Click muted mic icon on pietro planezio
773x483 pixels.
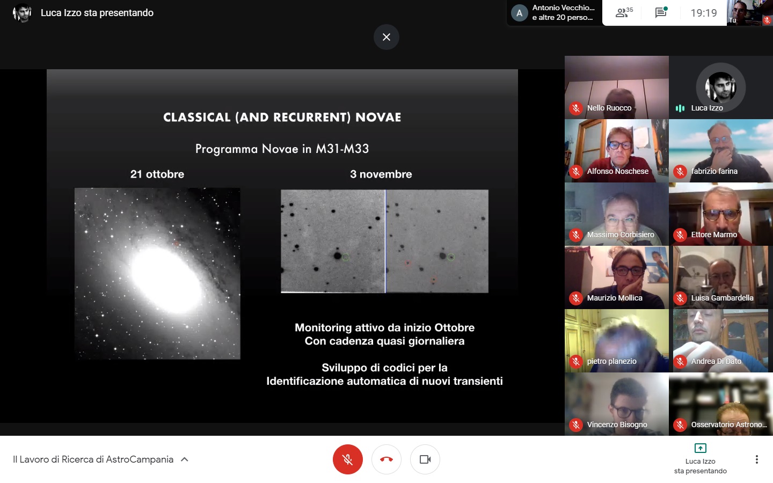tap(576, 361)
